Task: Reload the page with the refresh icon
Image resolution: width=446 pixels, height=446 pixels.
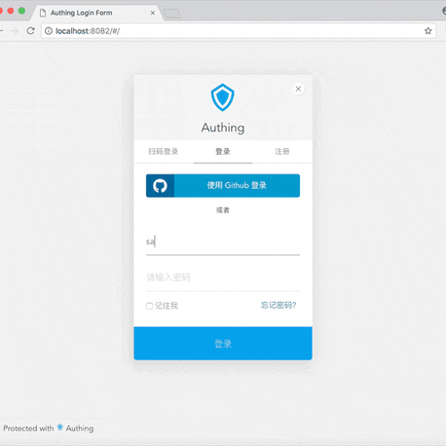Action: 31,31
